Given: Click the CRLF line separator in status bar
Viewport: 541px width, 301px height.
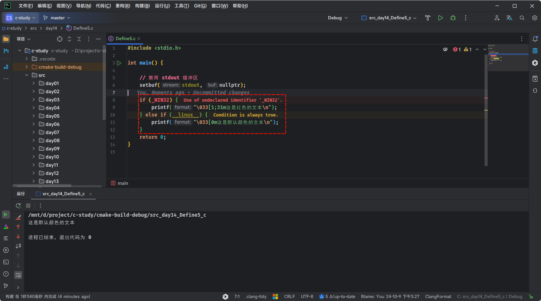Looking at the screenshot, I should [x=289, y=297].
